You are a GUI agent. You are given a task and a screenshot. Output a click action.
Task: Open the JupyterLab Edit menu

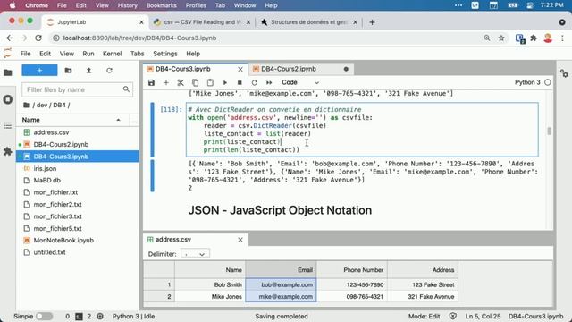pos(45,54)
